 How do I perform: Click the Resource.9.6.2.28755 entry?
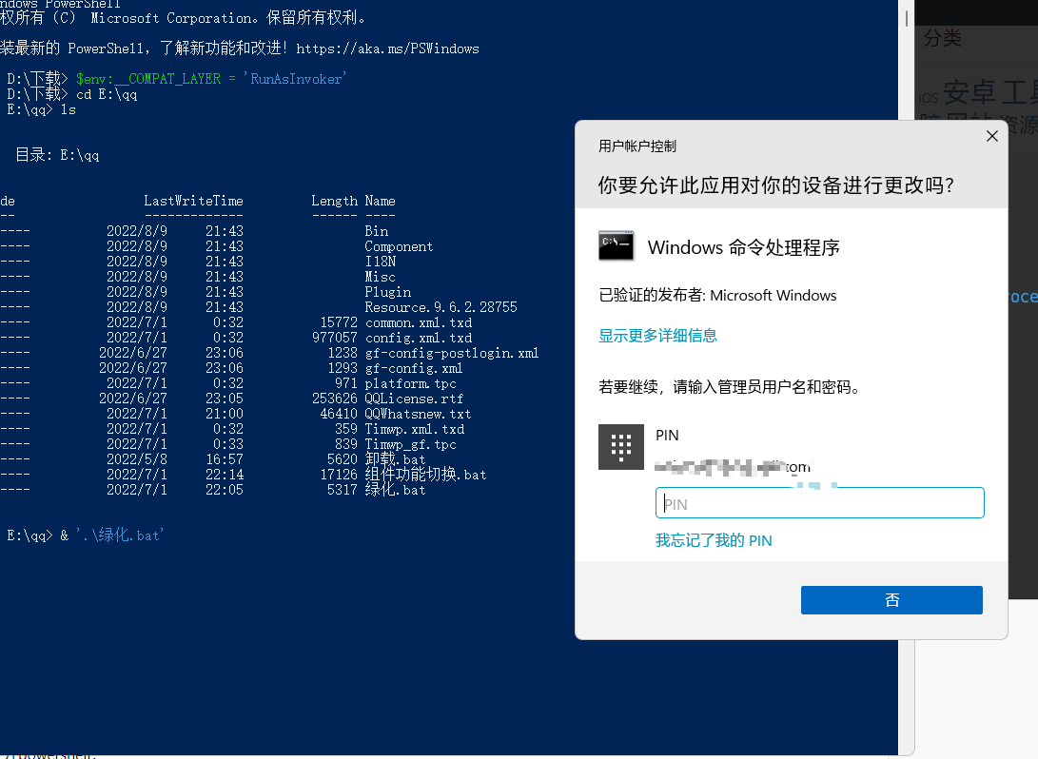tap(441, 307)
